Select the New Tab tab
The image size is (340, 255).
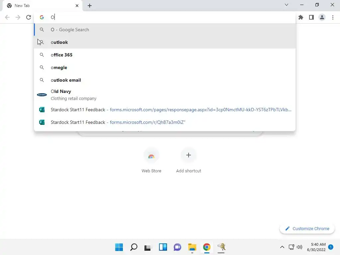point(42,6)
